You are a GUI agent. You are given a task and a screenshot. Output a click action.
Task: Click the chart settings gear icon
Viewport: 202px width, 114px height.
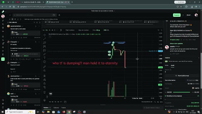tap(158, 30)
